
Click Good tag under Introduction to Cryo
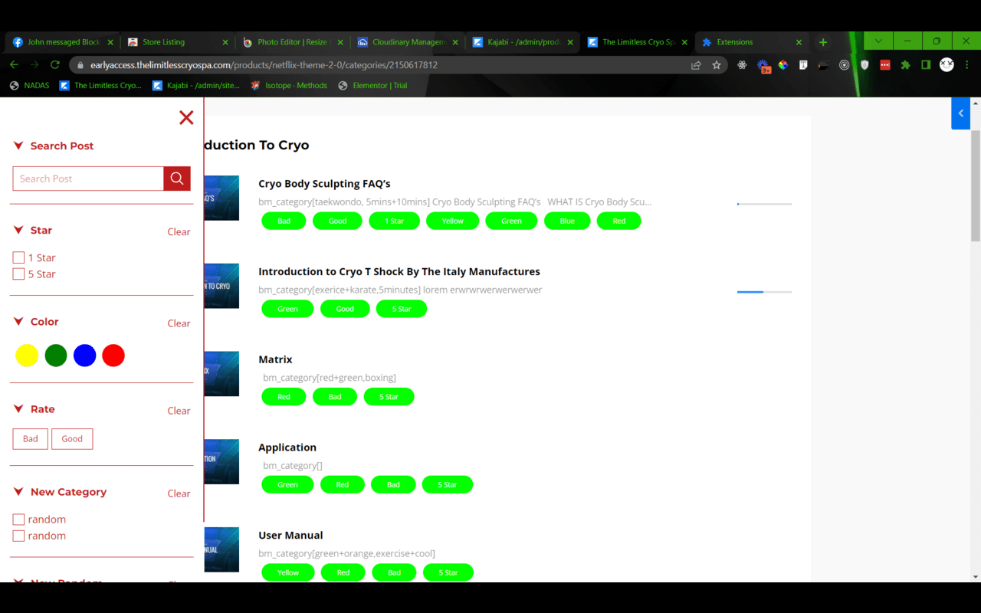[x=345, y=309]
